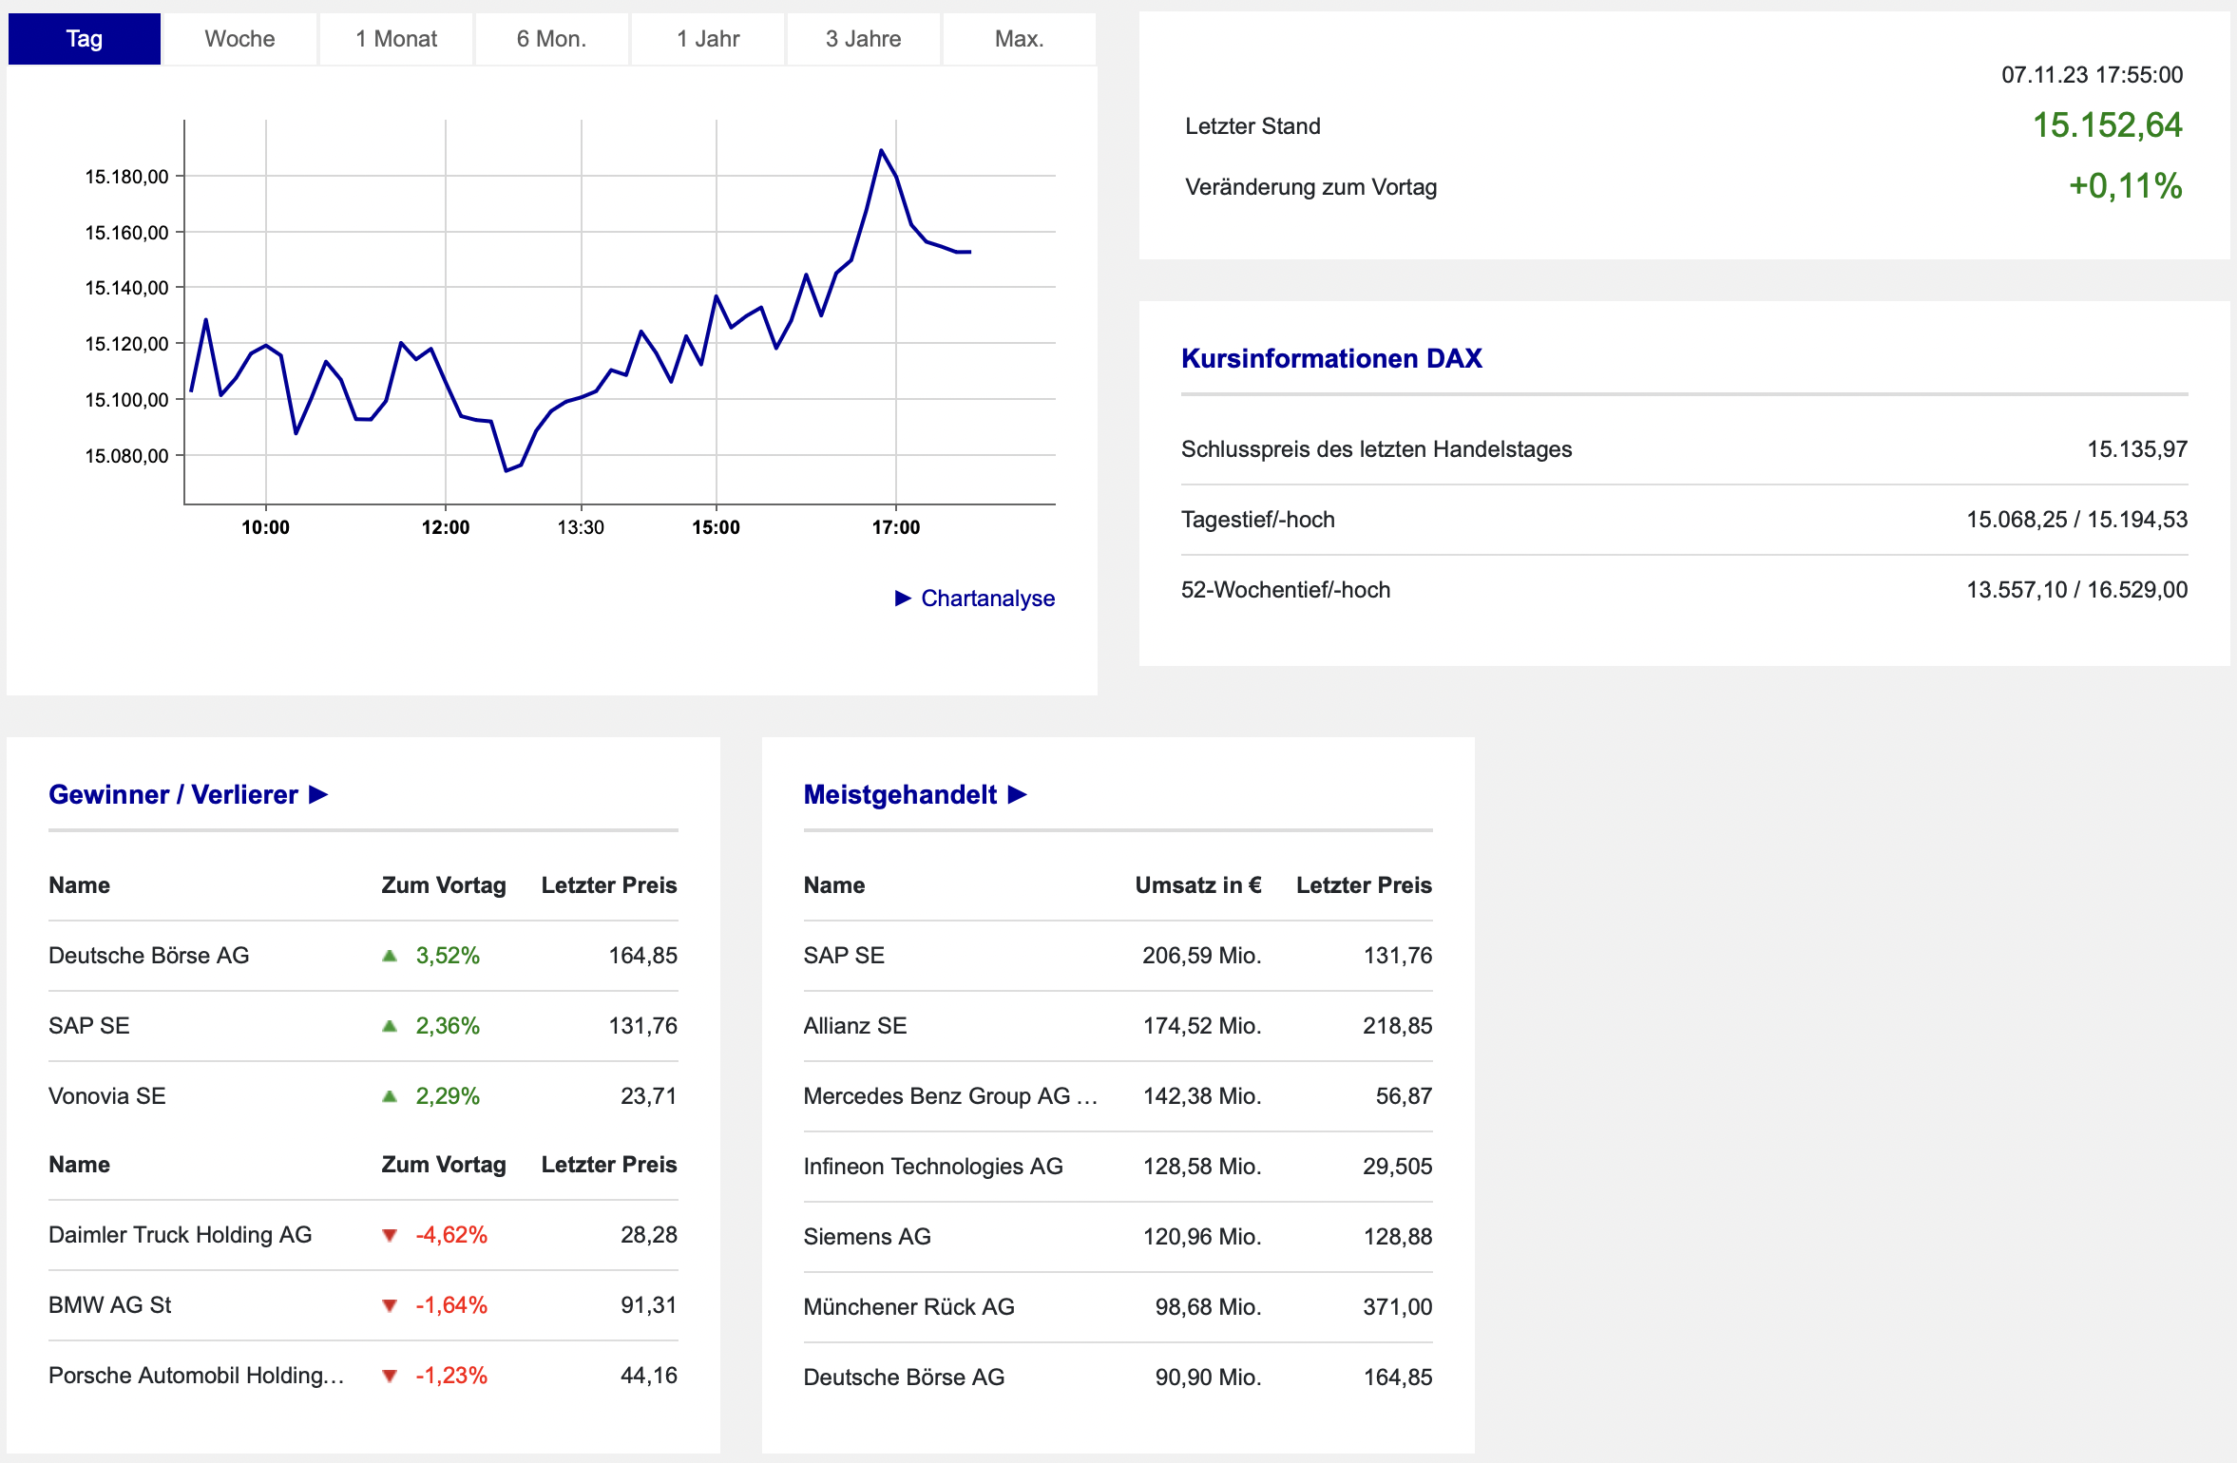Click the green up arrow beside Deutsche Börse AG
Viewport: 2237px width, 1463px height.
click(x=389, y=956)
